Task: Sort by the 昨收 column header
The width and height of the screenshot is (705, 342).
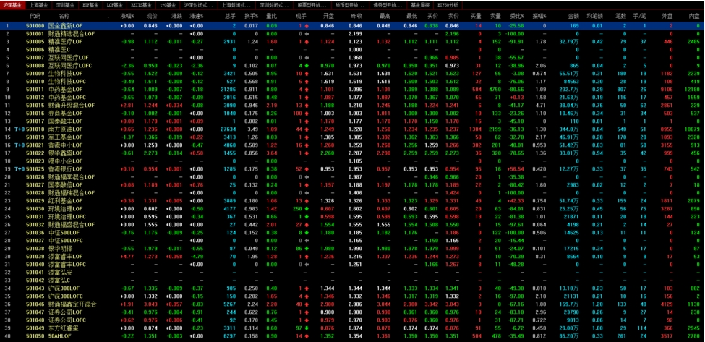Action: pyautogui.click(x=356, y=17)
